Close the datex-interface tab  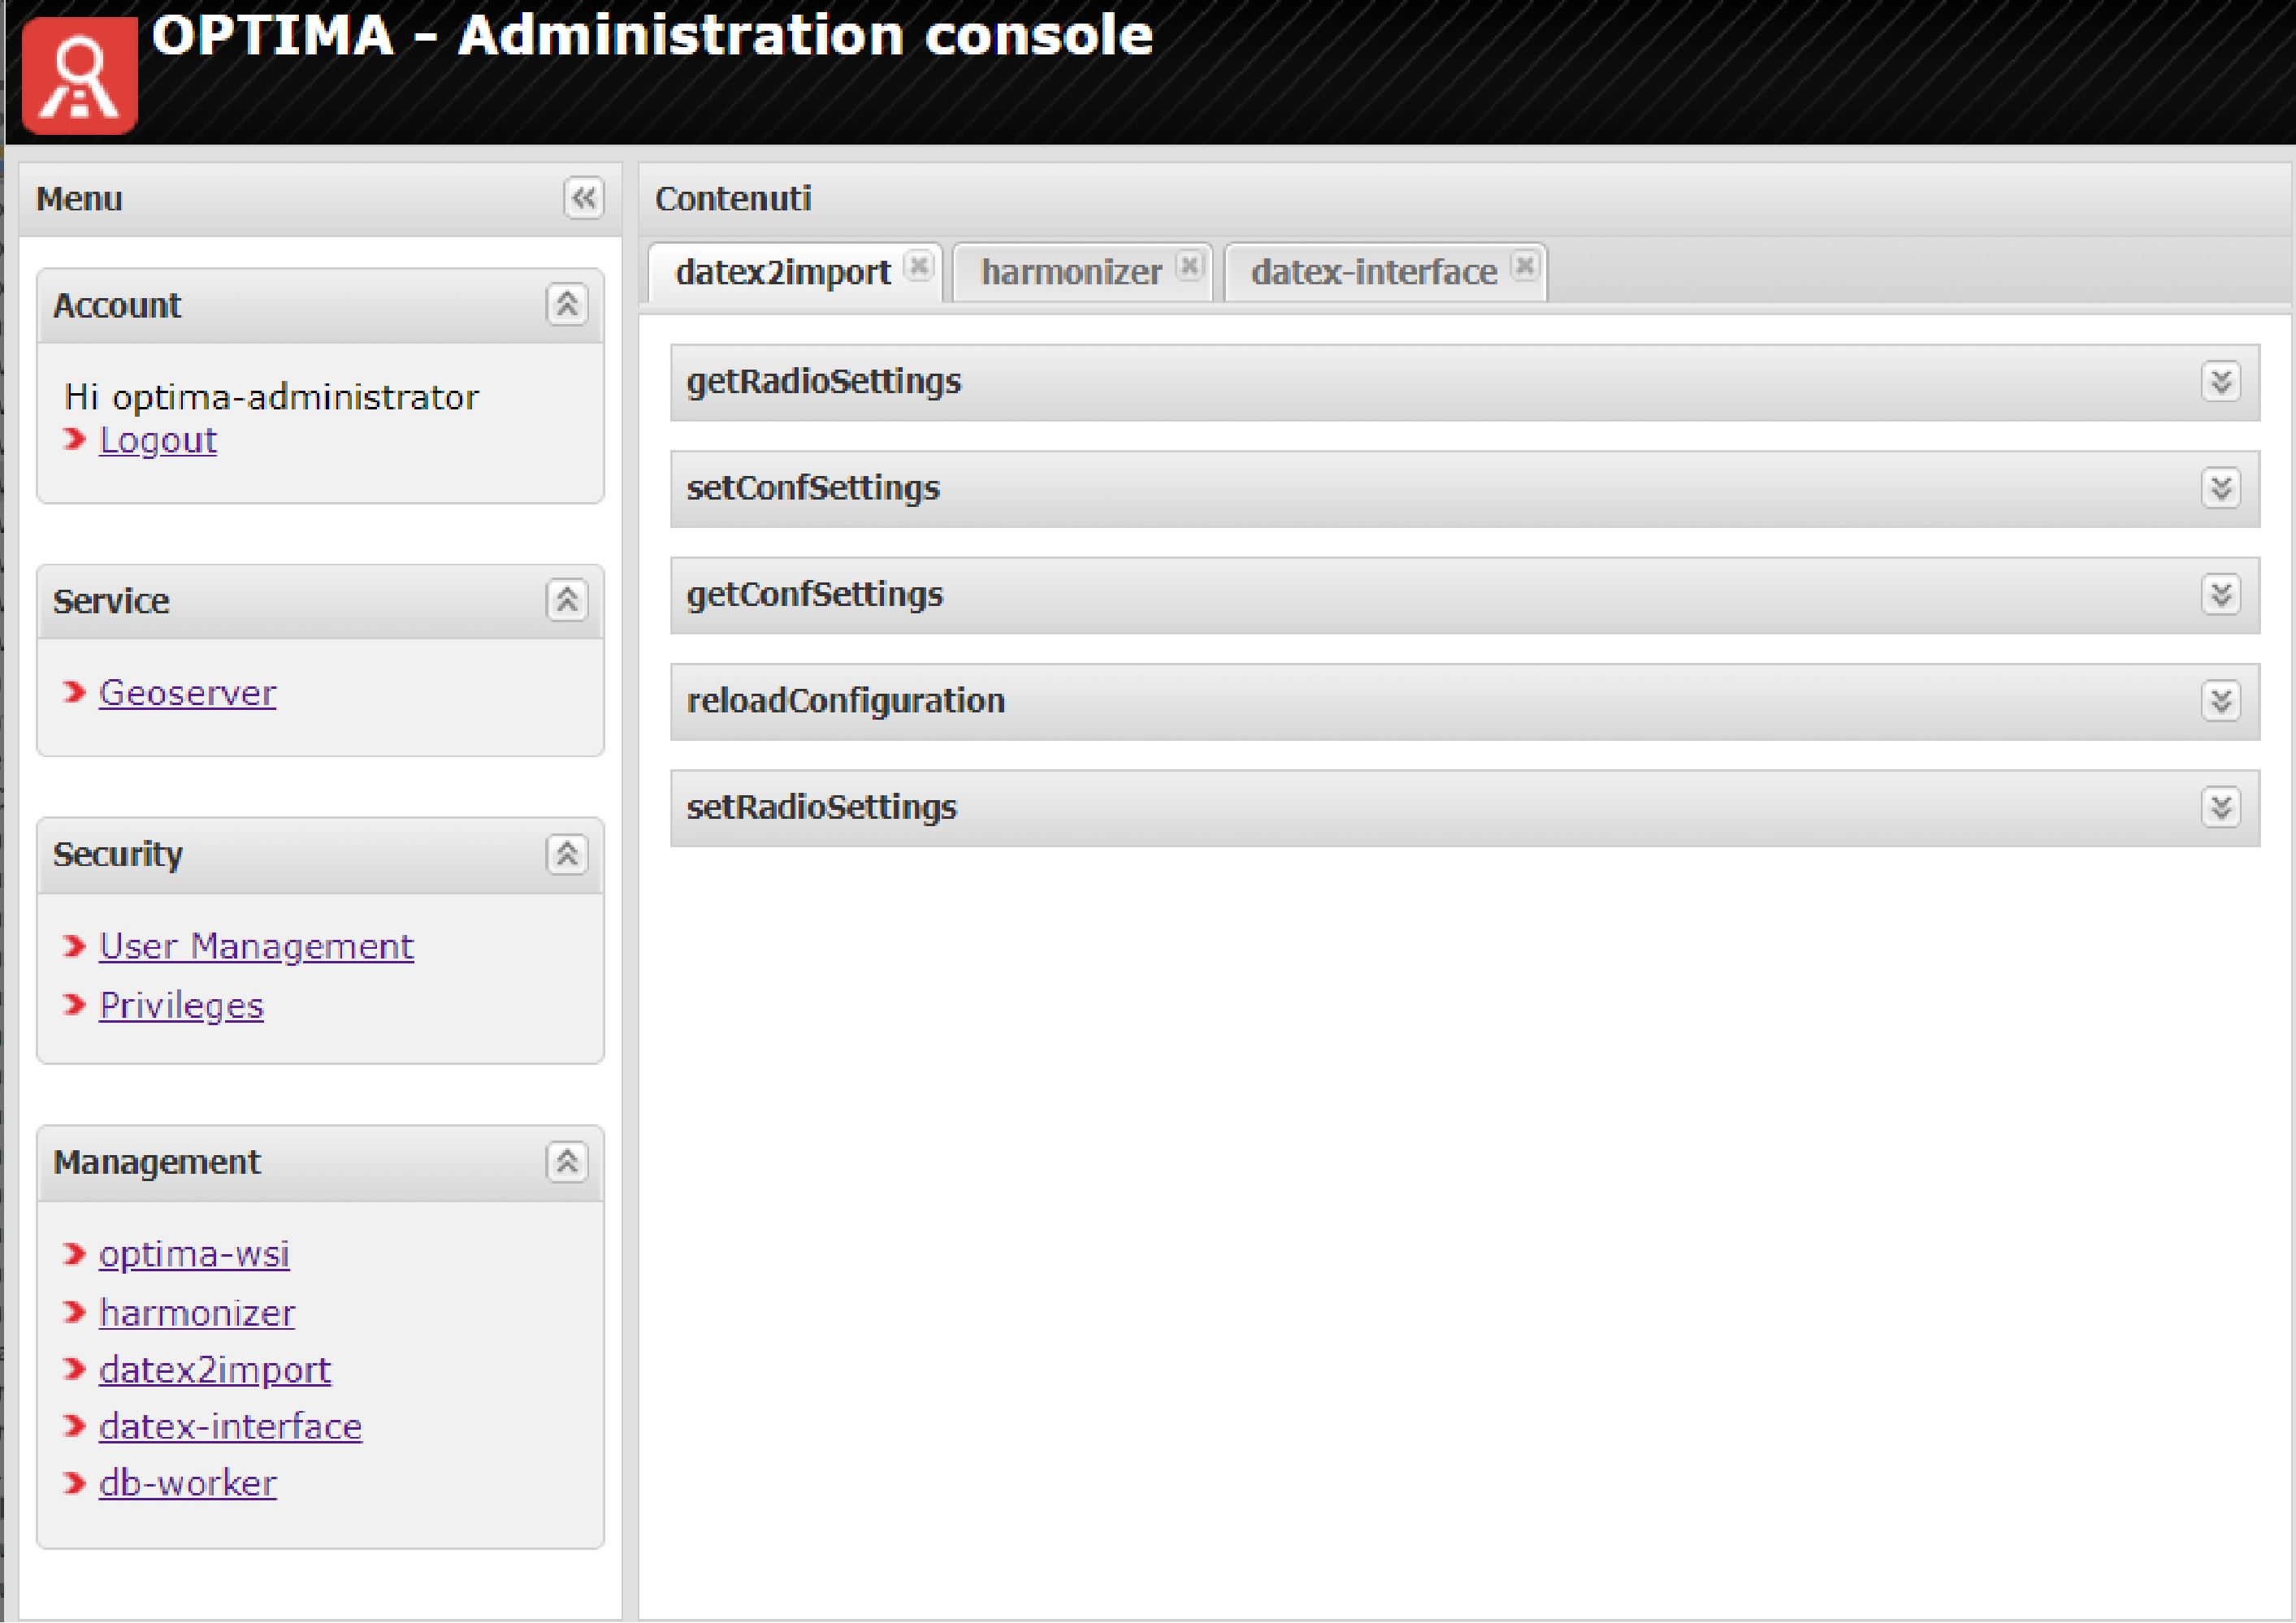coord(1524,266)
